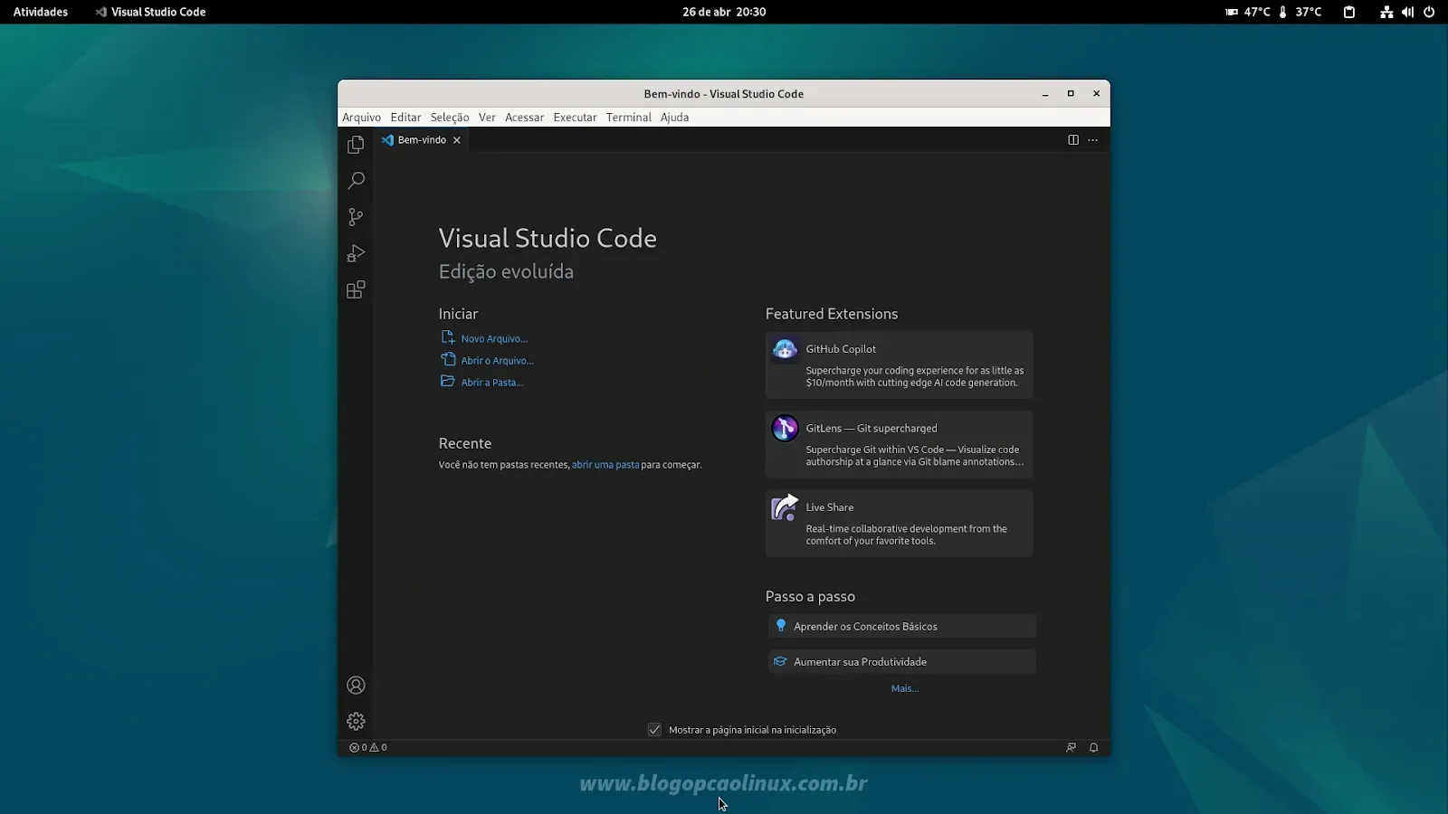Open the GitHub Copilot featured extension card

(x=900, y=364)
